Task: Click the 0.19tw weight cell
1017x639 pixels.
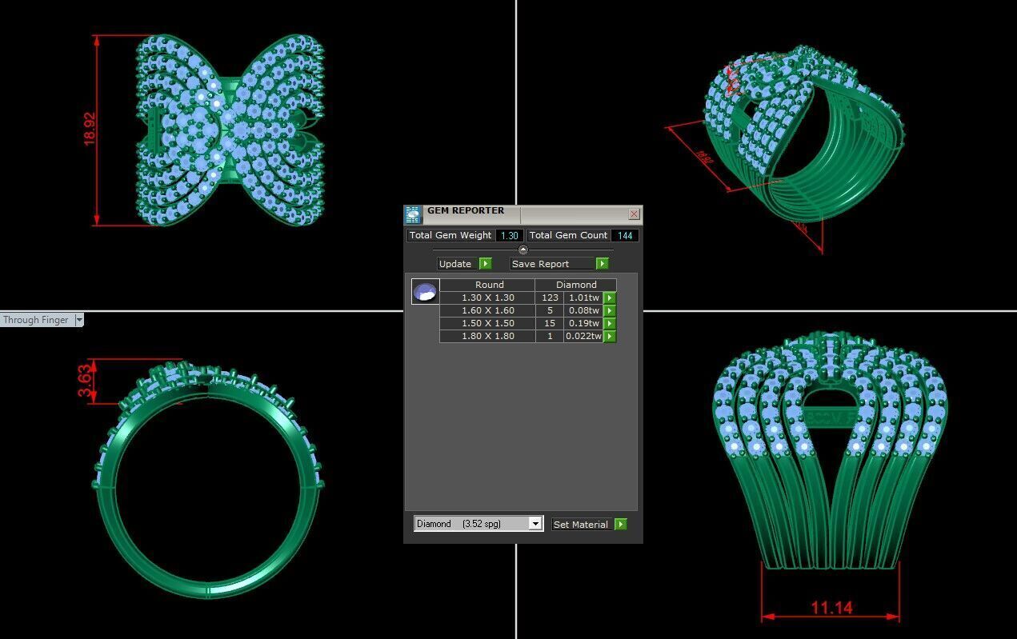Action: [584, 323]
